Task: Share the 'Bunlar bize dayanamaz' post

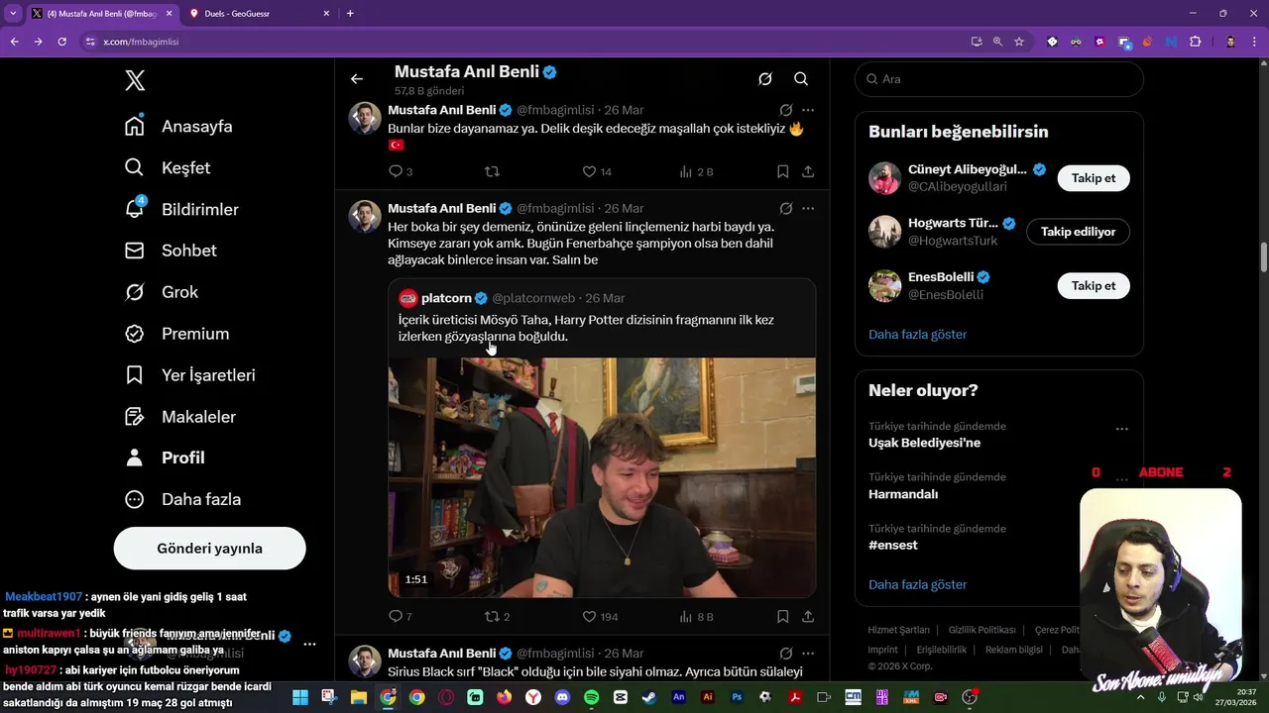Action: [808, 171]
